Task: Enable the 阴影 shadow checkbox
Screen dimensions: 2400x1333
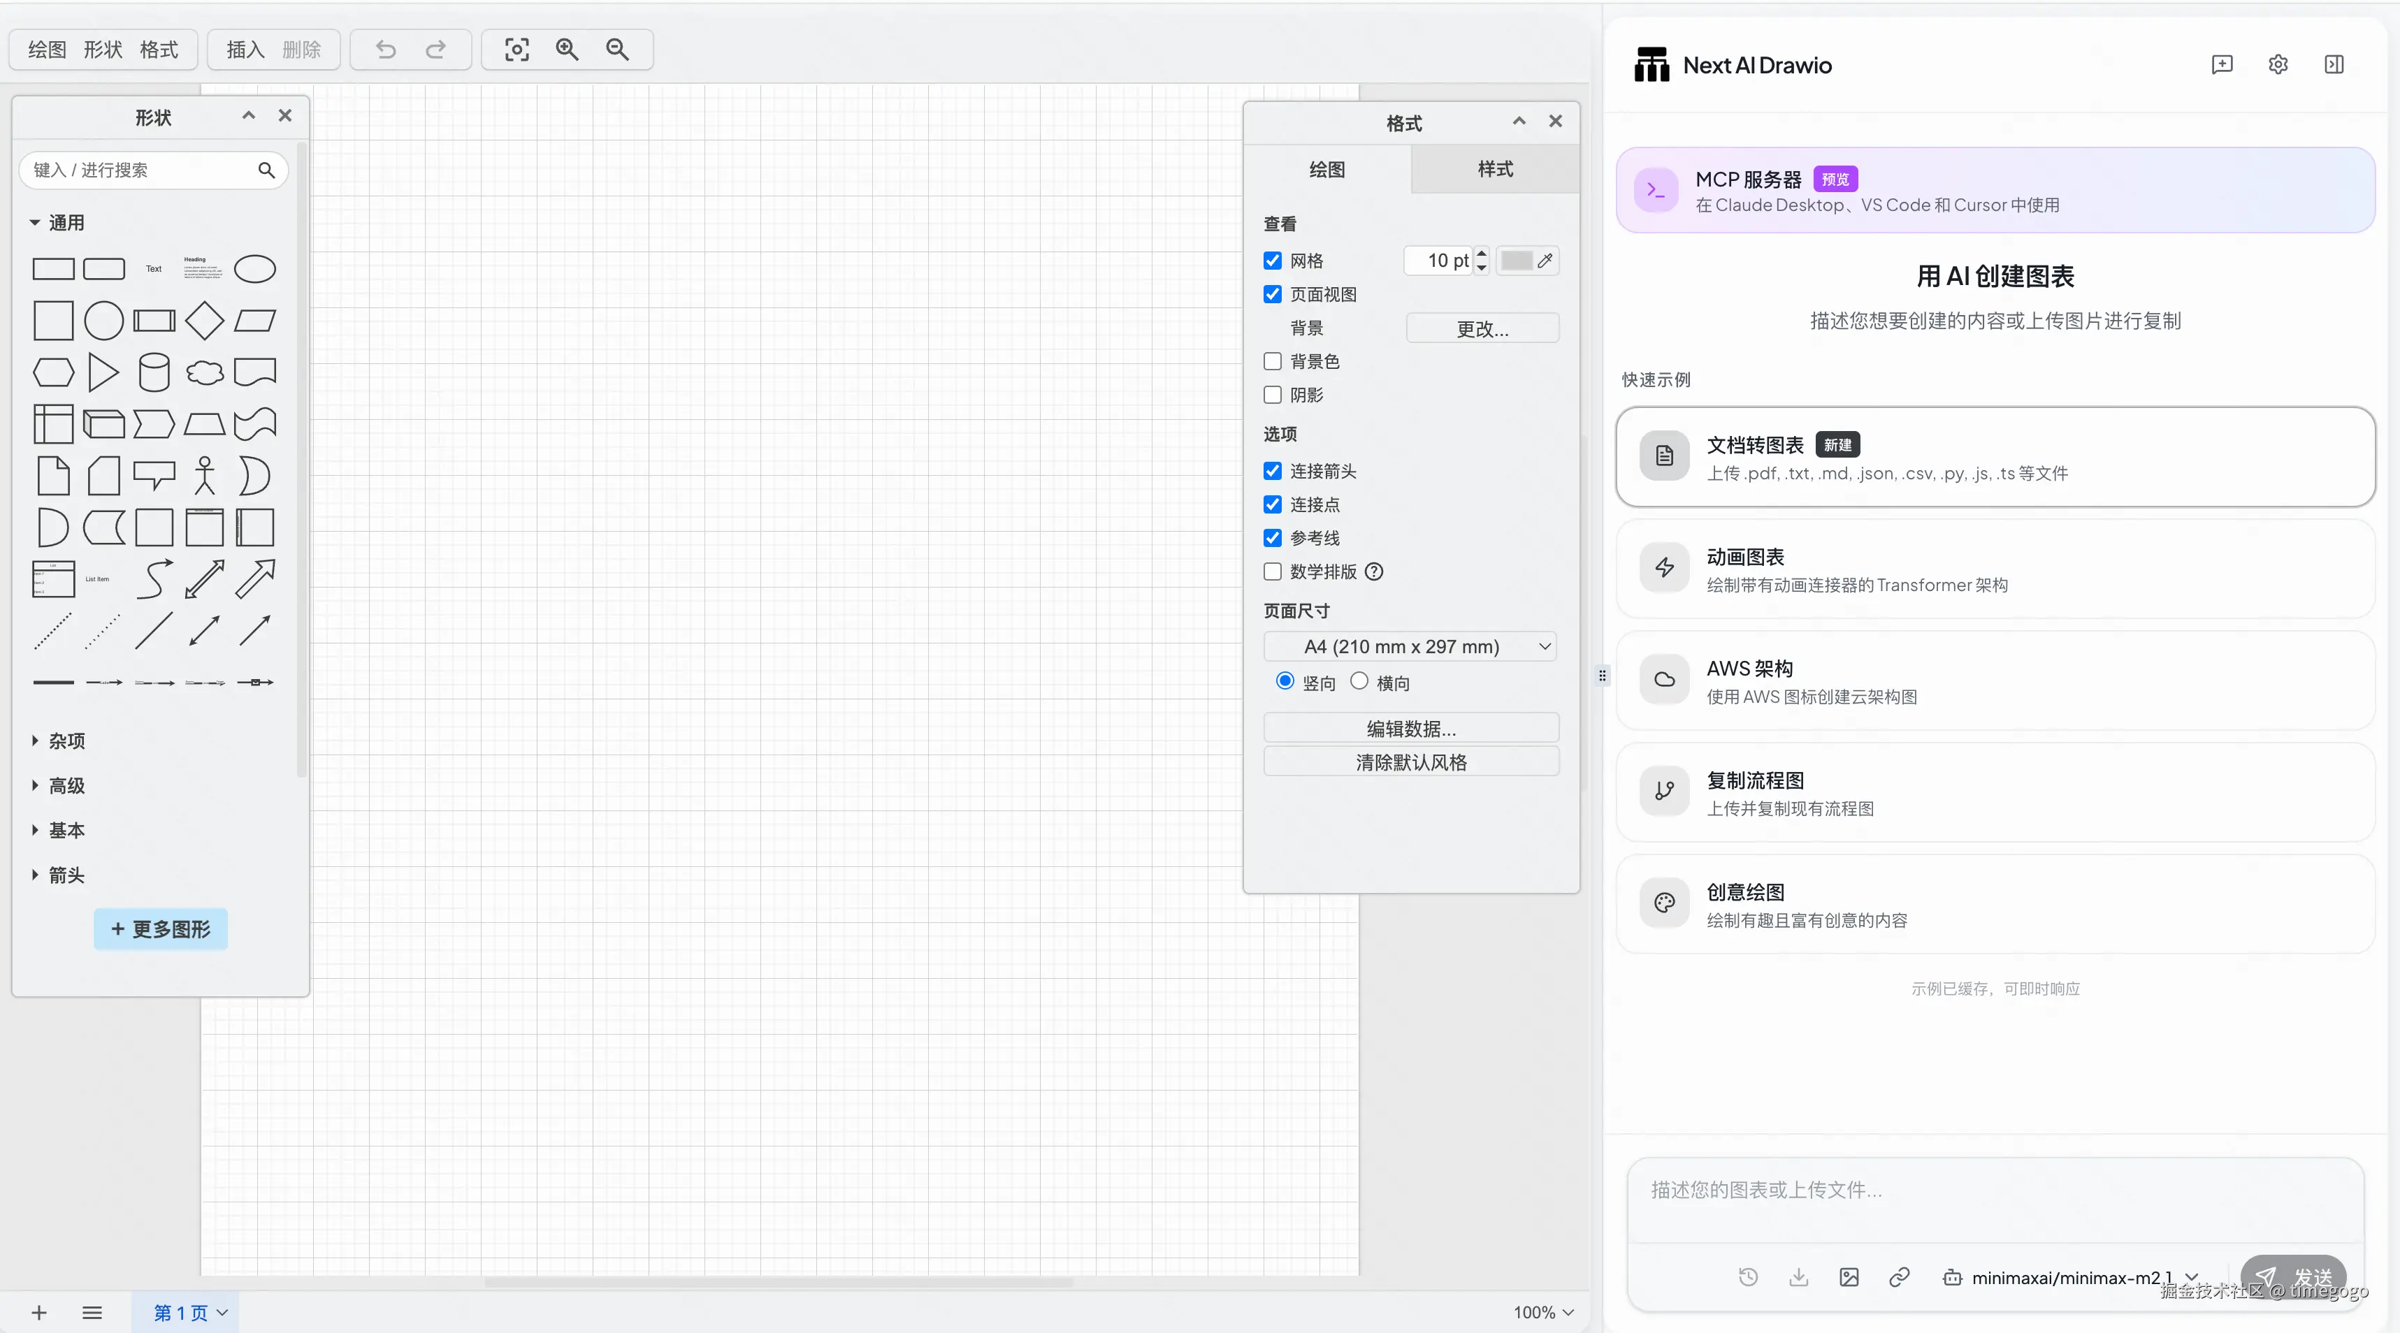Action: 1273,395
